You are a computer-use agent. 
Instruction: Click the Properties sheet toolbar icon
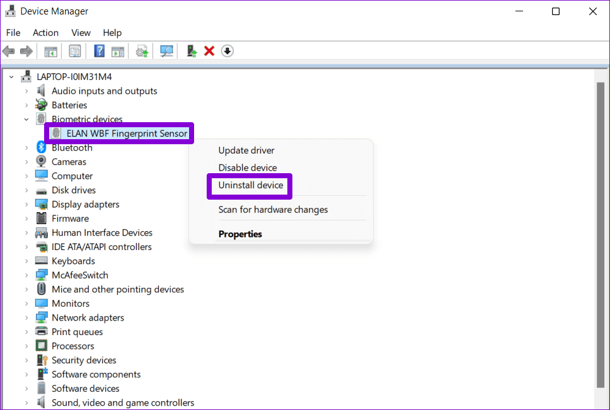pos(75,51)
